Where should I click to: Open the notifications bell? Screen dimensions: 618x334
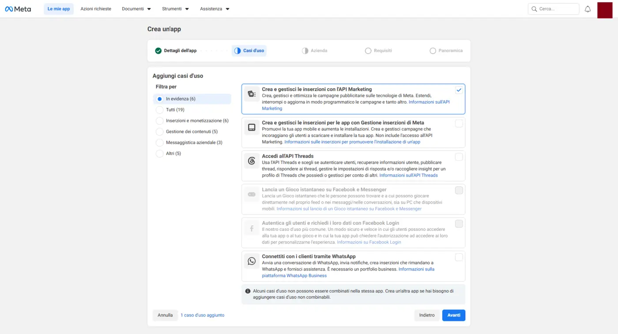[x=588, y=9]
